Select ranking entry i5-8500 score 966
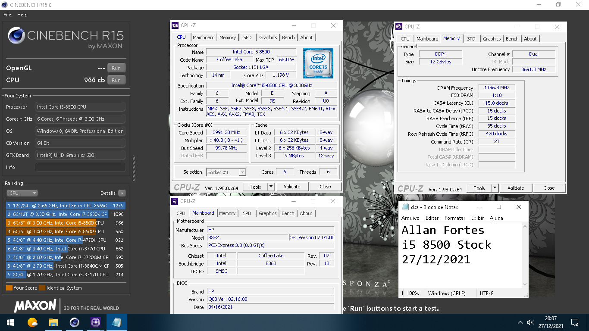Image resolution: width=589 pixels, height=331 pixels. pyautogui.click(x=66, y=223)
